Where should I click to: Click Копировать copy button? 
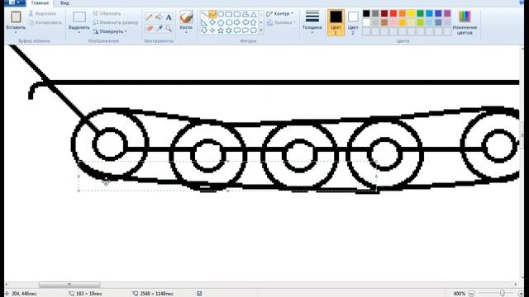(45, 22)
